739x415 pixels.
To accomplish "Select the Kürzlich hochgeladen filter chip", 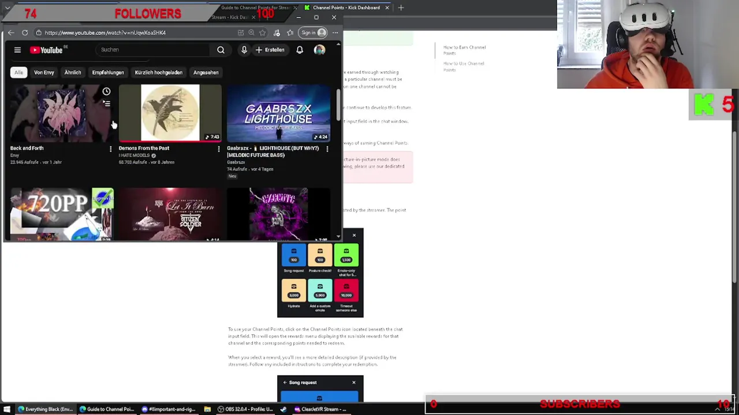I will [158, 73].
